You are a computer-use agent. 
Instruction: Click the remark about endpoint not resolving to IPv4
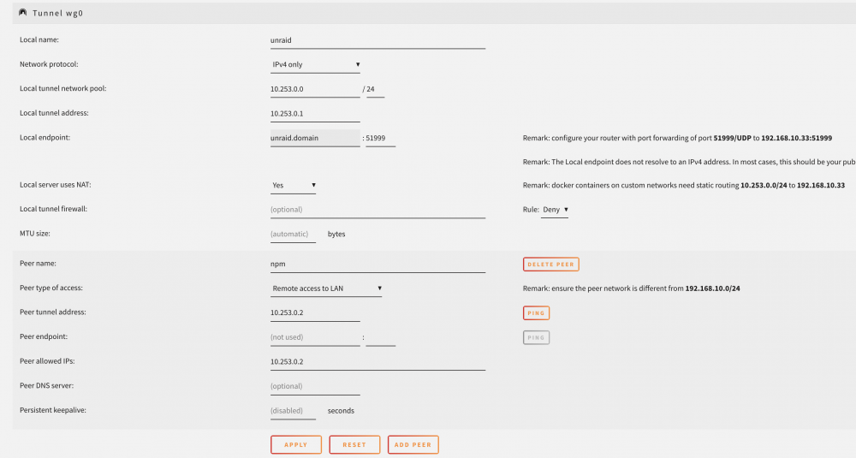point(689,162)
